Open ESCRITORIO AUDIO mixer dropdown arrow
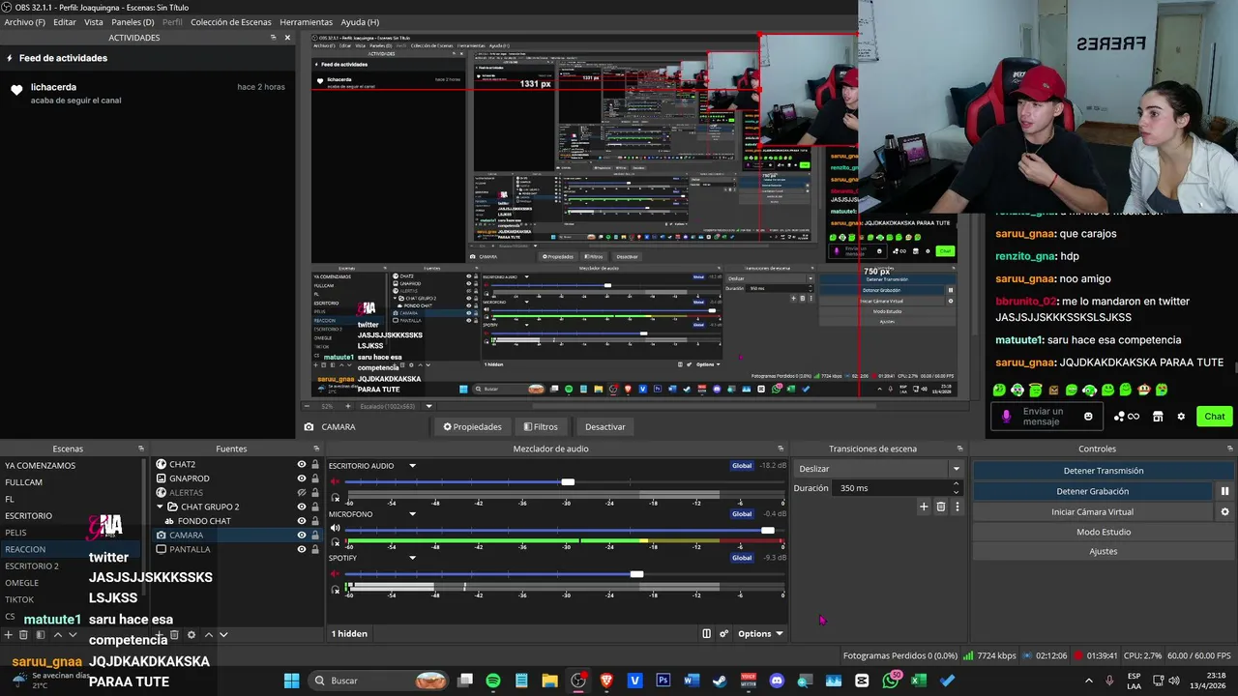Viewport: 1238px width, 696px height. pos(412,466)
